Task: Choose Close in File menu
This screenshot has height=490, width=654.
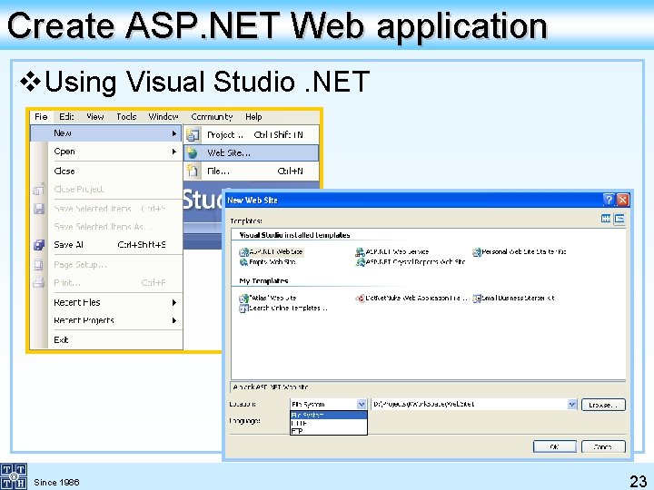Action: (64, 171)
